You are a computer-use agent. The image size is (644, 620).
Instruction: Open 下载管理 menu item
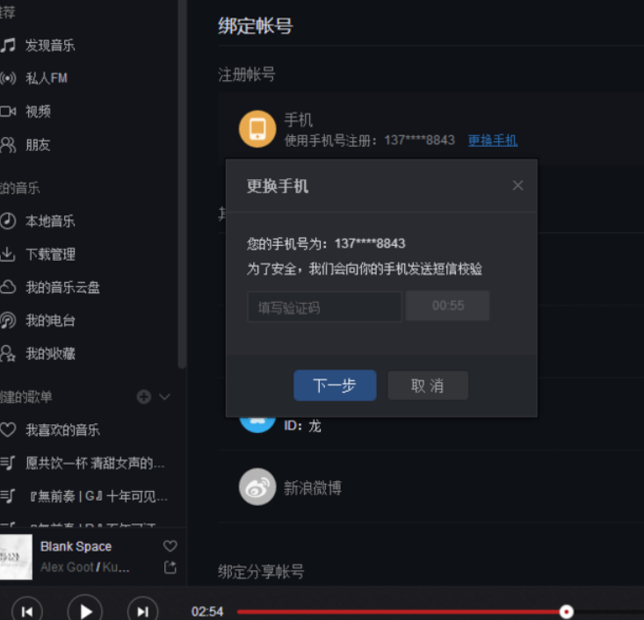pyautogui.click(x=50, y=254)
